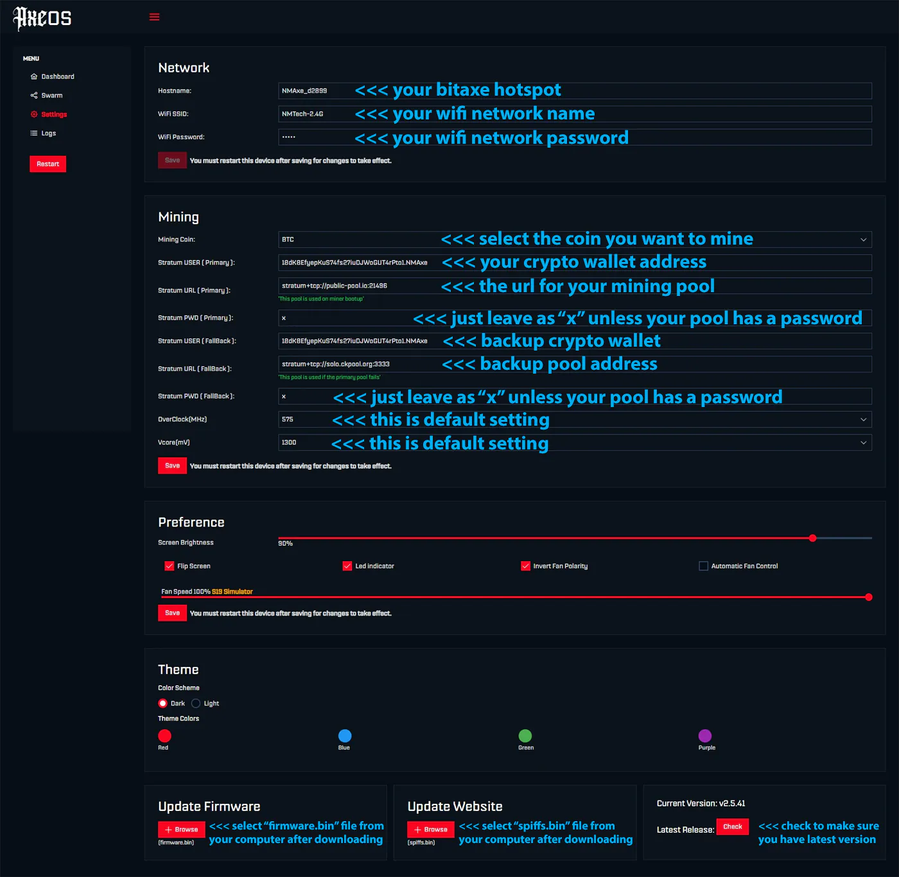Browse for firmware.bin file to update firmware
The width and height of the screenshot is (899, 877).
click(182, 829)
